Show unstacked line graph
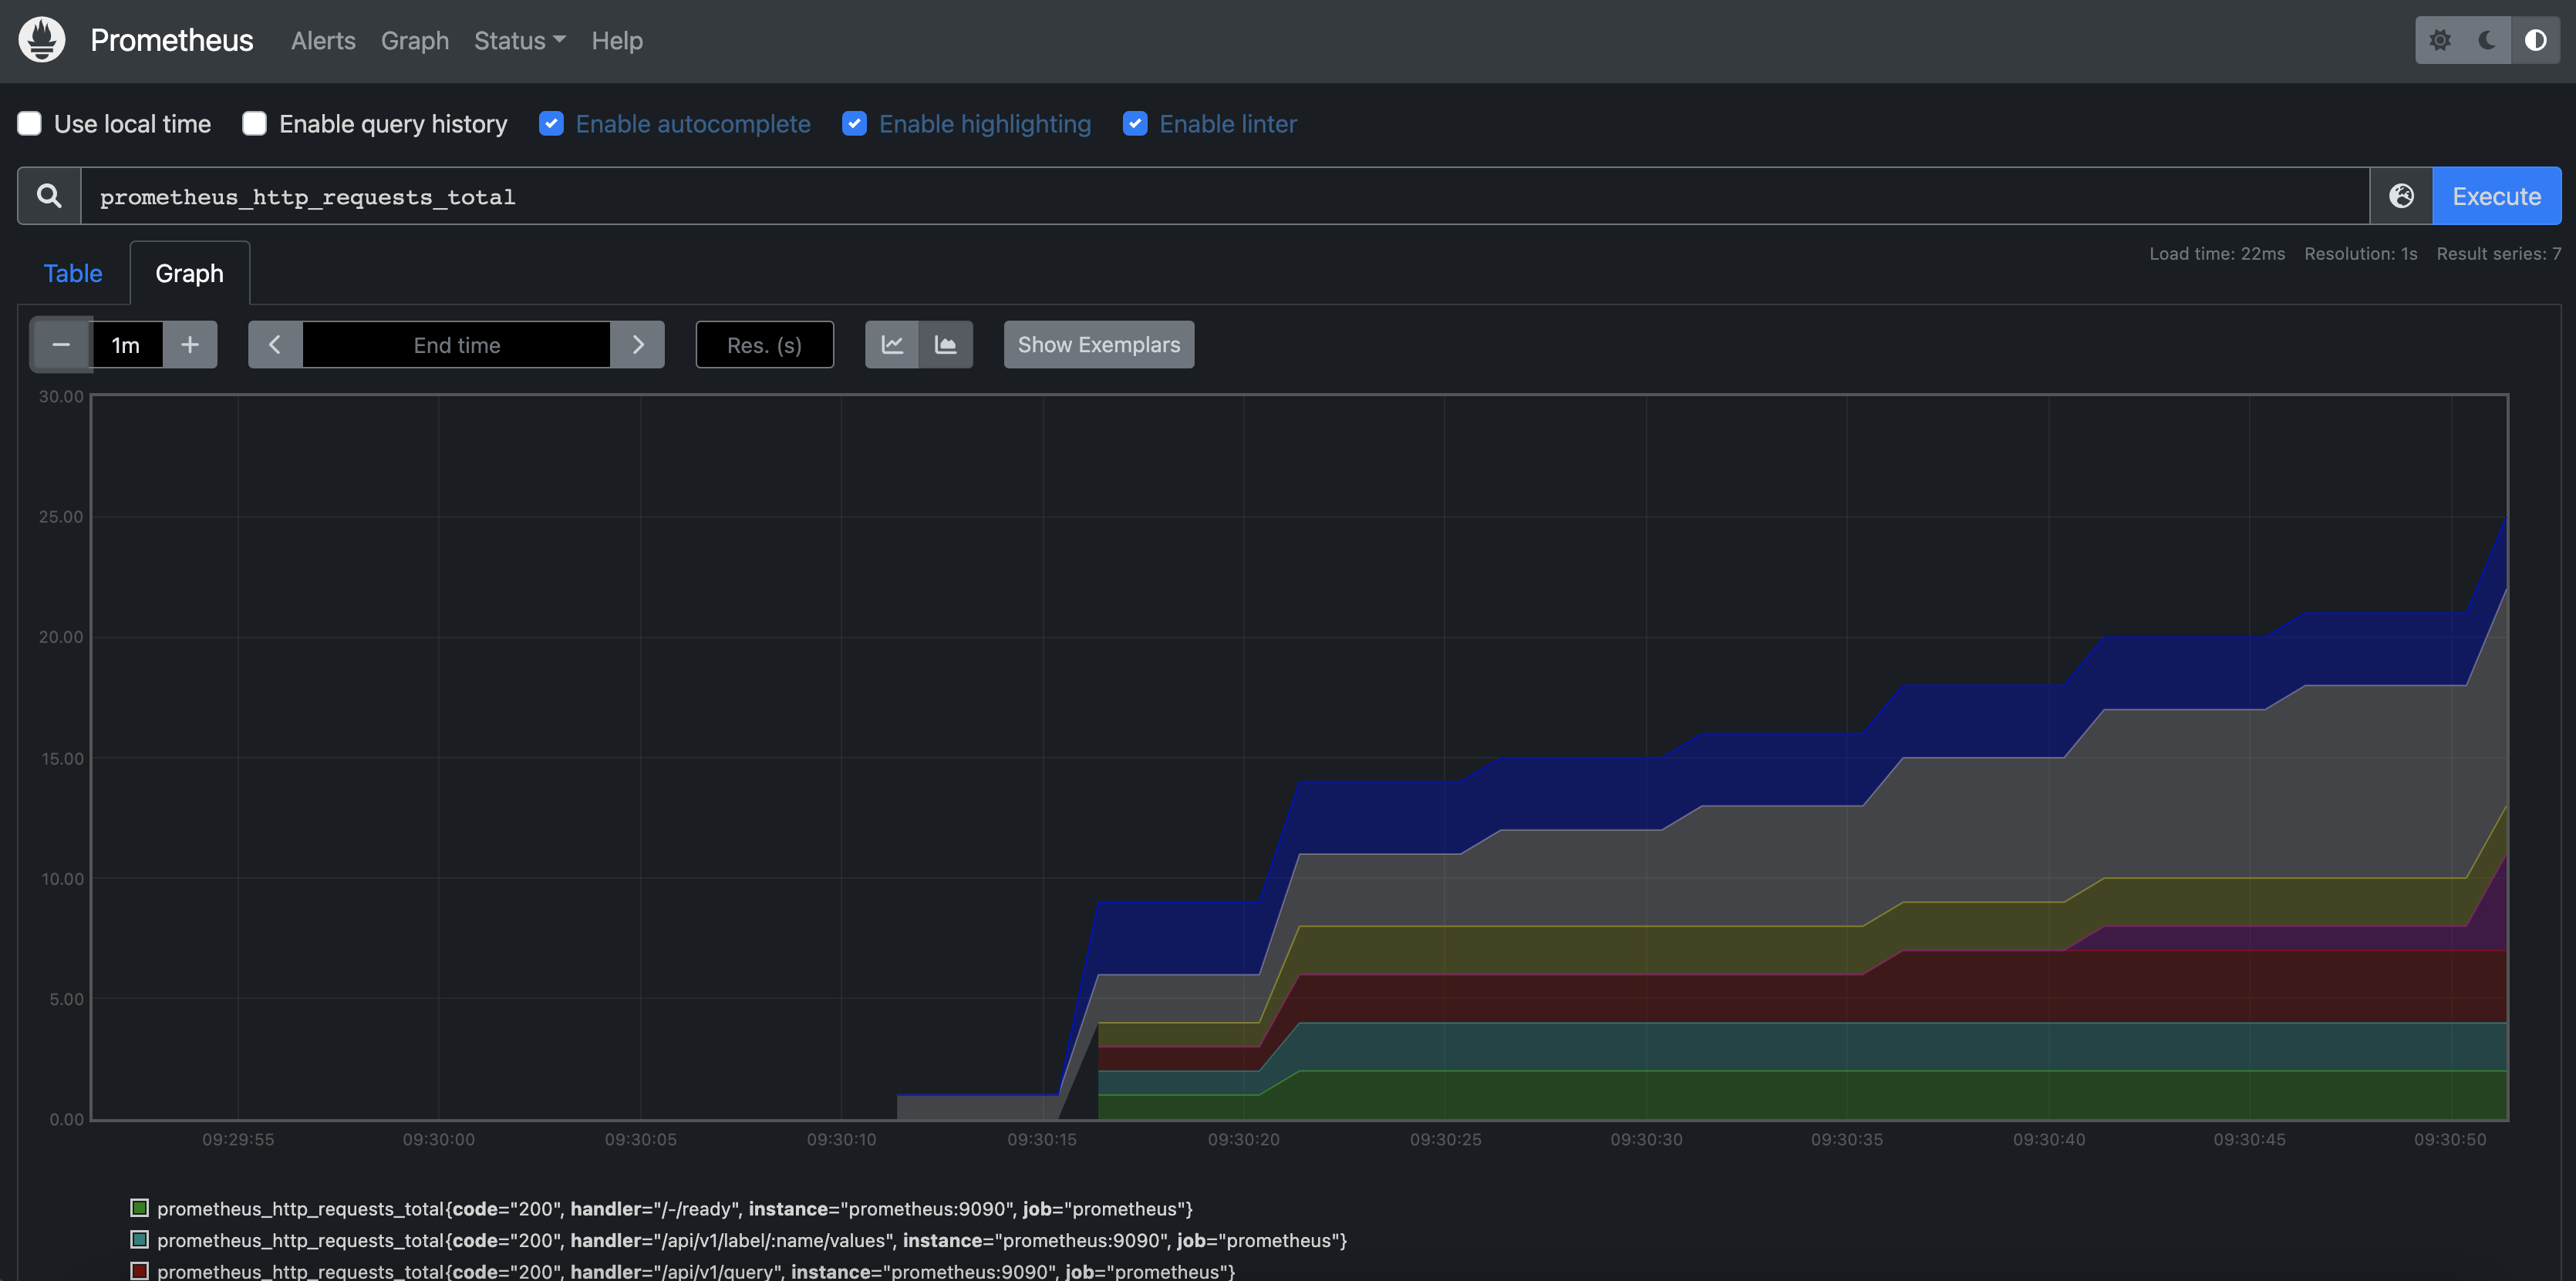Screen dimensions: 2576x1281 tap(892, 345)
